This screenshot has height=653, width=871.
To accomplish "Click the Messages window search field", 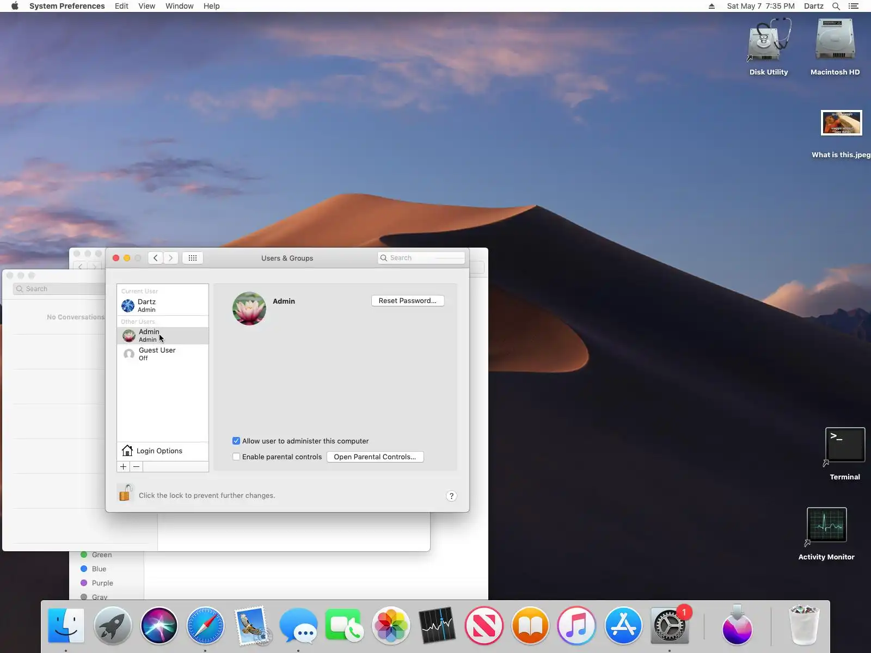I will pos(59,289).
